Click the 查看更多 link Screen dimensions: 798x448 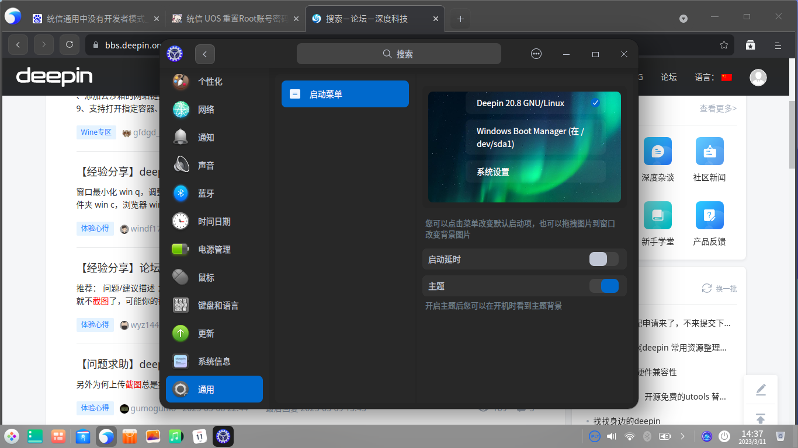[717, 108]
